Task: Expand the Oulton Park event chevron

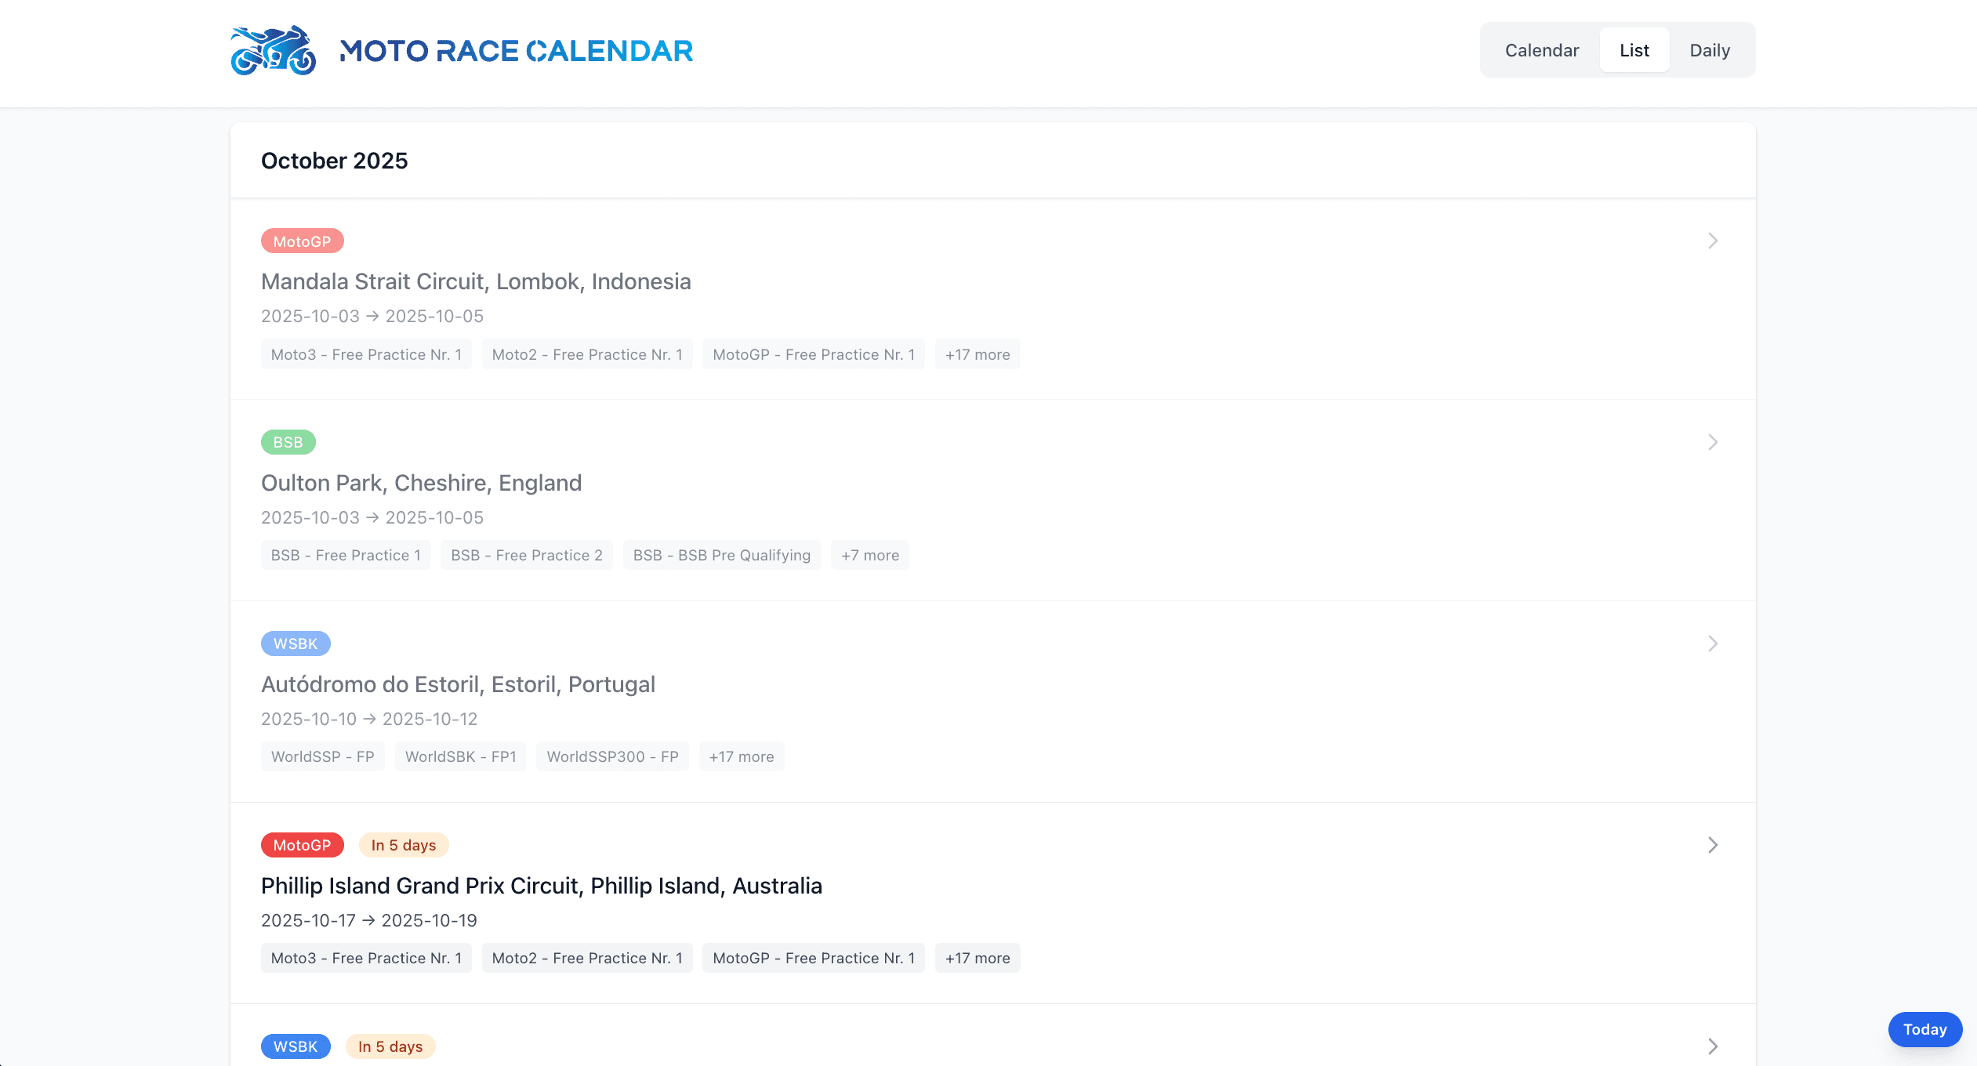Action: point(1712,442)
